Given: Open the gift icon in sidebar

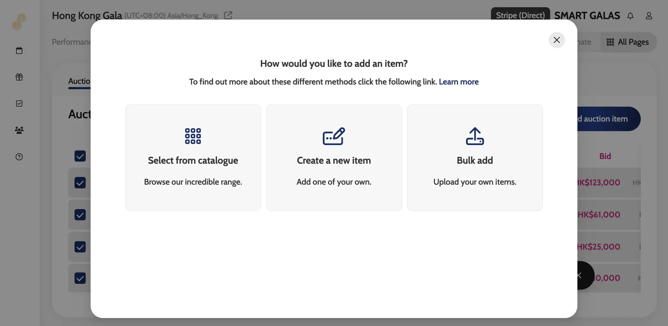Looking at the screenshot, I should pyautogui.click(x=19, y=77).
